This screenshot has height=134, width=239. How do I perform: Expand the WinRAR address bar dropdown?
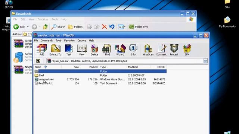205,61
